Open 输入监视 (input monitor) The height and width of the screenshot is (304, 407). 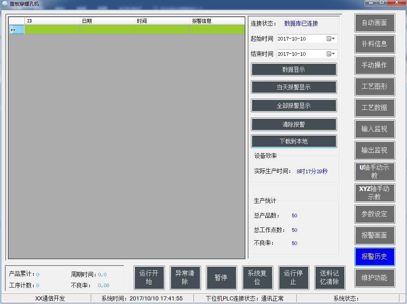pos(374,129)
